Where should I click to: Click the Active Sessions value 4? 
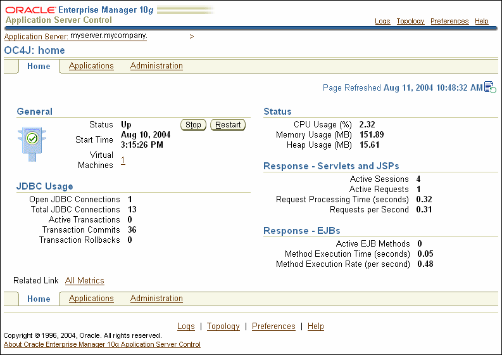[x=418, y=179]
